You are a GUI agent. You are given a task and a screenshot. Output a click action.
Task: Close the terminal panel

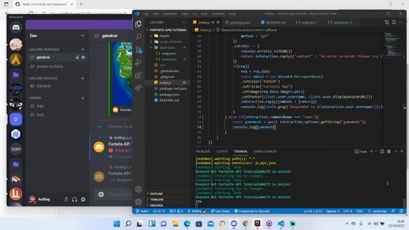(x=402, y=151)
